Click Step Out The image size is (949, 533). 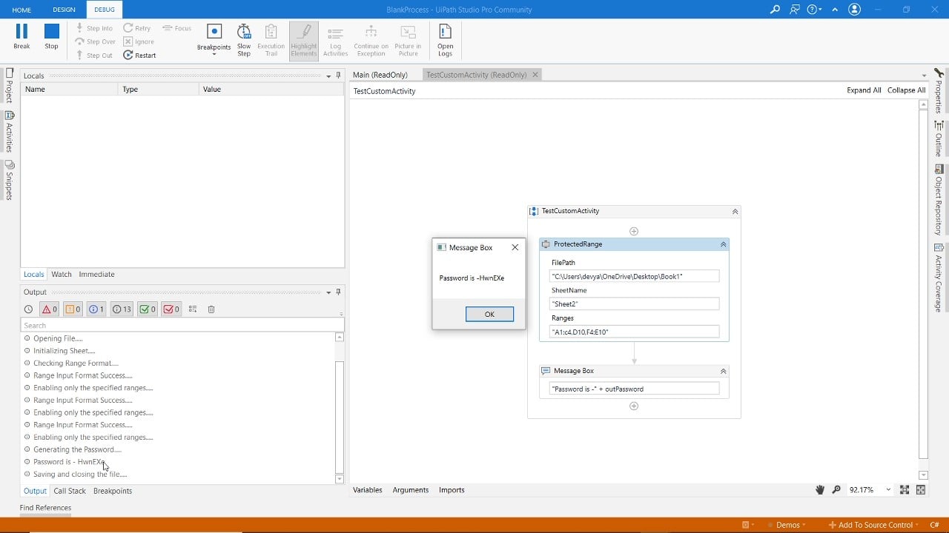tap(94, 55)
